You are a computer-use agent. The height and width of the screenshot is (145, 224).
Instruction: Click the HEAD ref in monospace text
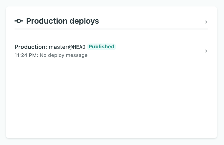[79, 47]
